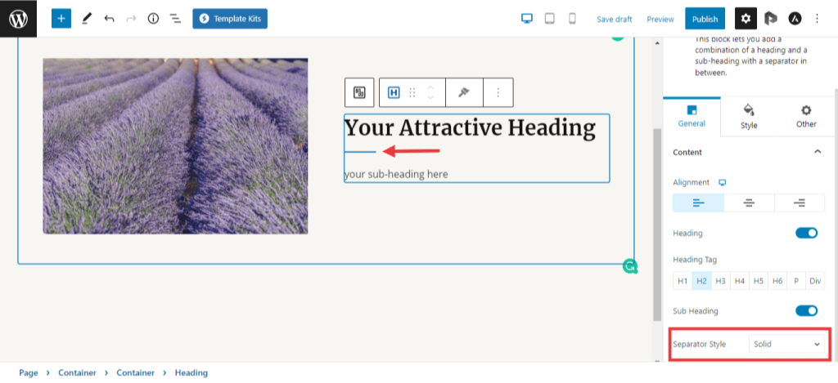Select the H3 heading tag

coord(720,281)
